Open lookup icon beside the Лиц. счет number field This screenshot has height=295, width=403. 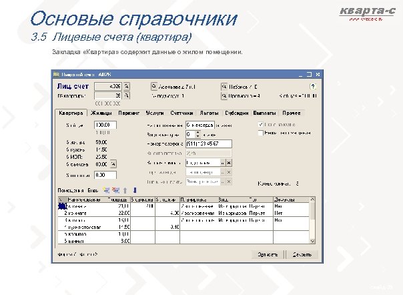click(127, 86)
